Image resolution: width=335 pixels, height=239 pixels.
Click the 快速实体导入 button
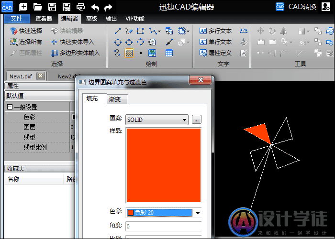(x=73, y=42)
